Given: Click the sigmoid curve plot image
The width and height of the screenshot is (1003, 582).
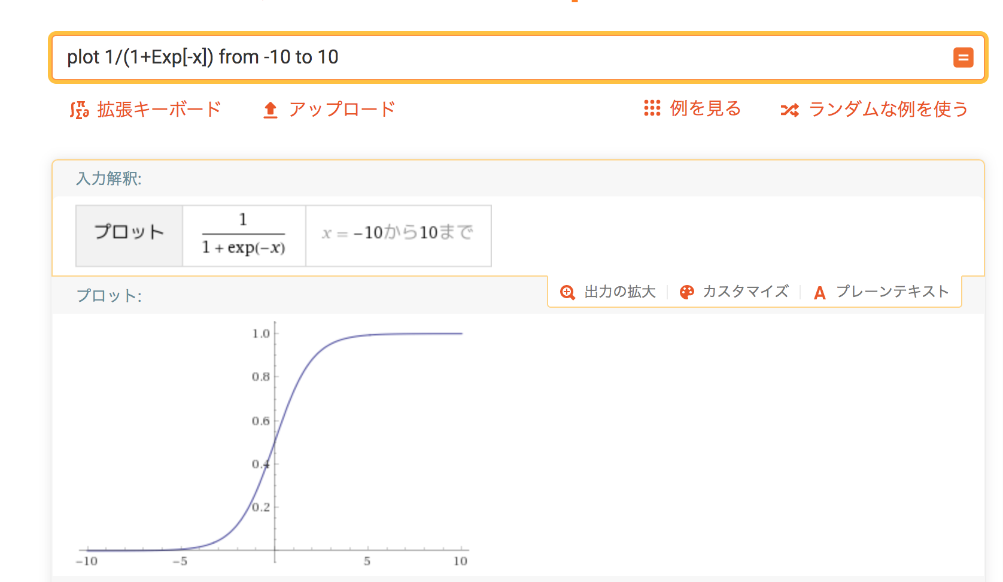Looking at the screenshot, I should pos(275,443).
